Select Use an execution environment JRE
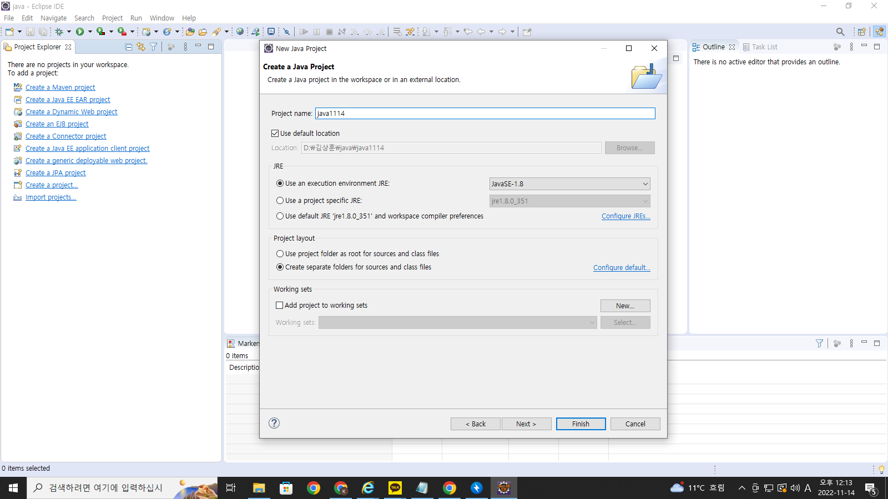This screenshot has height=499, width=888. (x=280, y=184)
